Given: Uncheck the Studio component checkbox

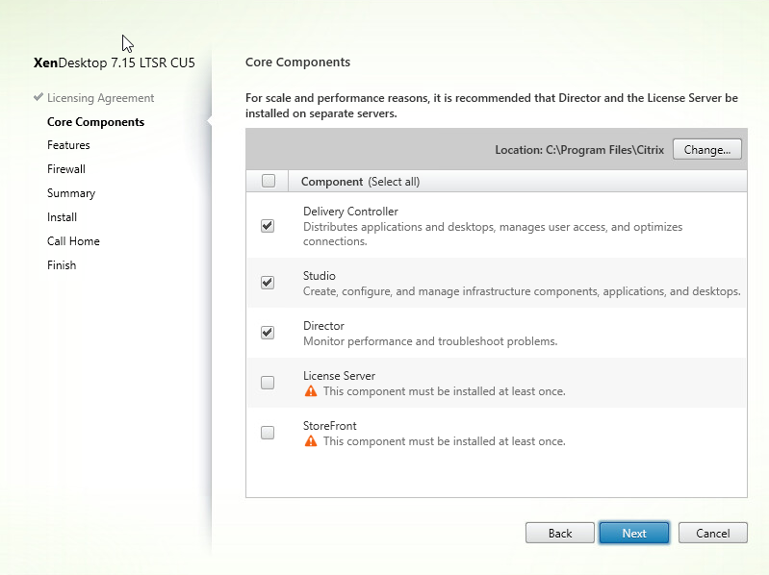Looking at the screenshot, I should 268,283.
